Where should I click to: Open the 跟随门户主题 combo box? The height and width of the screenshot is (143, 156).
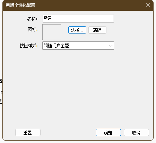click(x=78, y=46)
